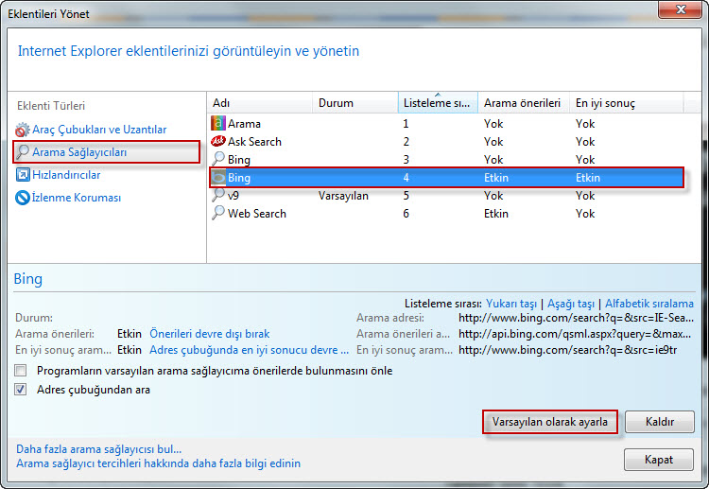This screenshot has width=709, height=489.
Task: Open İzlenme Koruması add-on type
Action: tap(77, 198)
